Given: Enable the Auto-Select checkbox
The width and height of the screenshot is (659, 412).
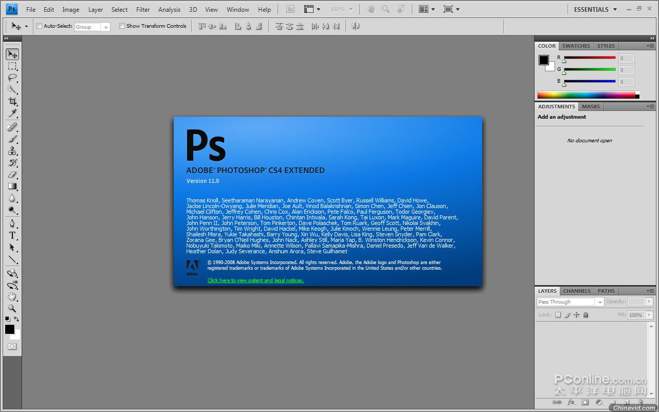Looking at the screenshot, I should (x=40, y=26).
